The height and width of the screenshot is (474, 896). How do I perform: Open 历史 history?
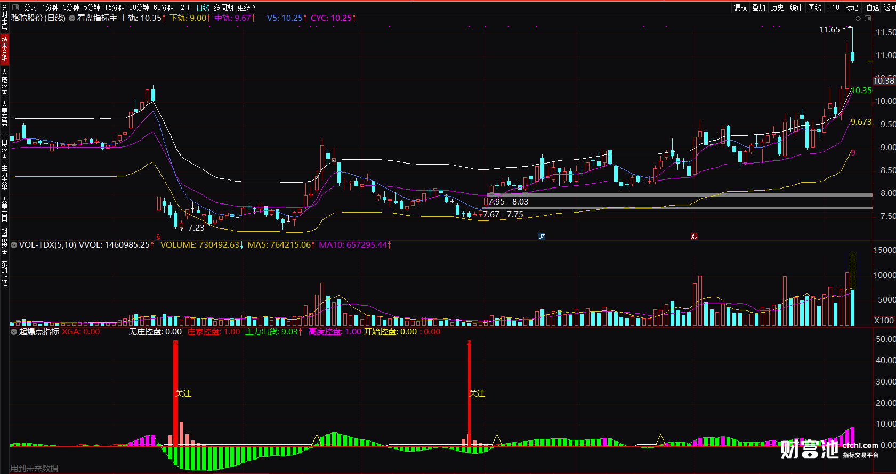pos(778,7)
